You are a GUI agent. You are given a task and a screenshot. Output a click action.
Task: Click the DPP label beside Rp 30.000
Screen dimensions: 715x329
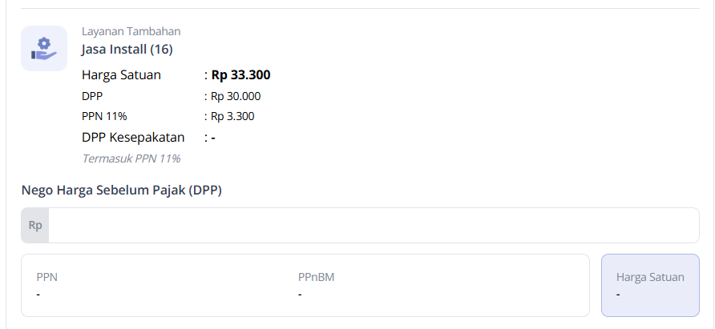[92, 96]
